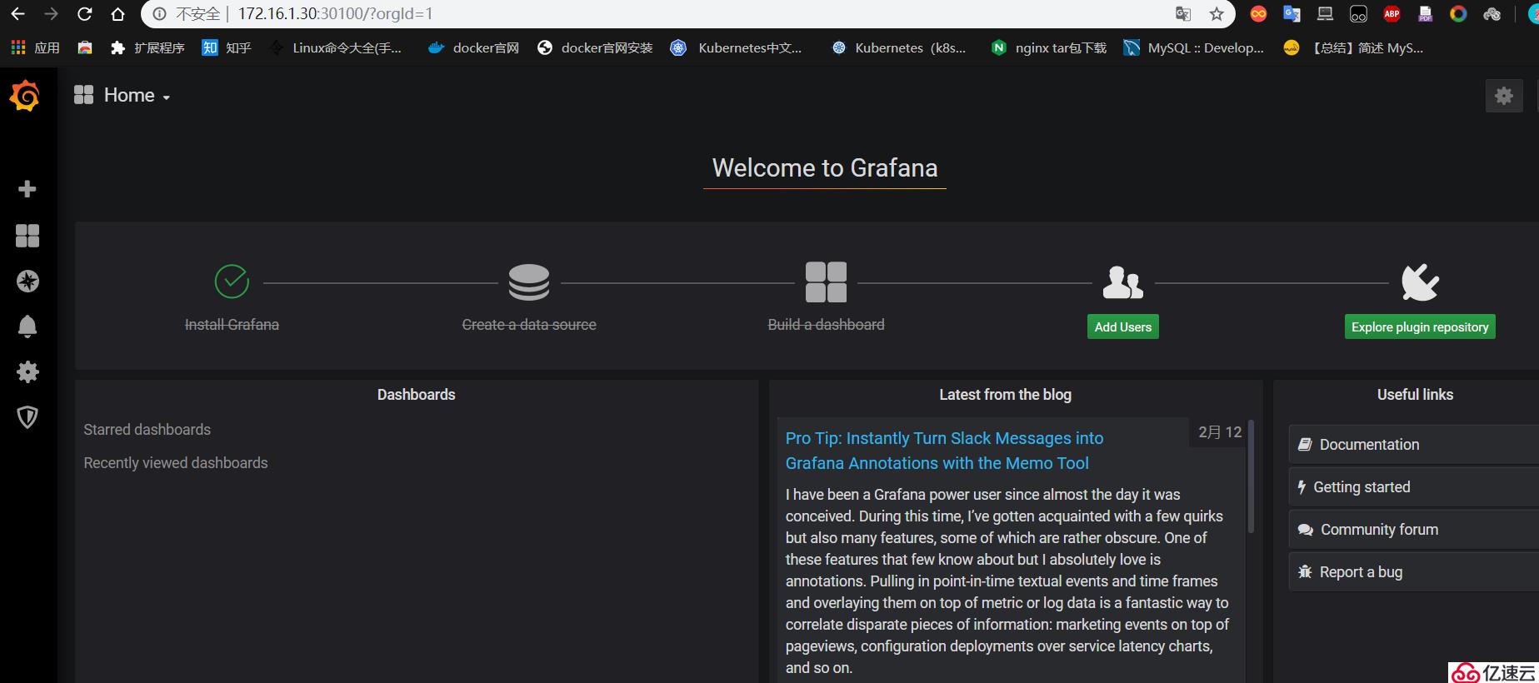Open the docker官网 bookmark

(473, 48)
